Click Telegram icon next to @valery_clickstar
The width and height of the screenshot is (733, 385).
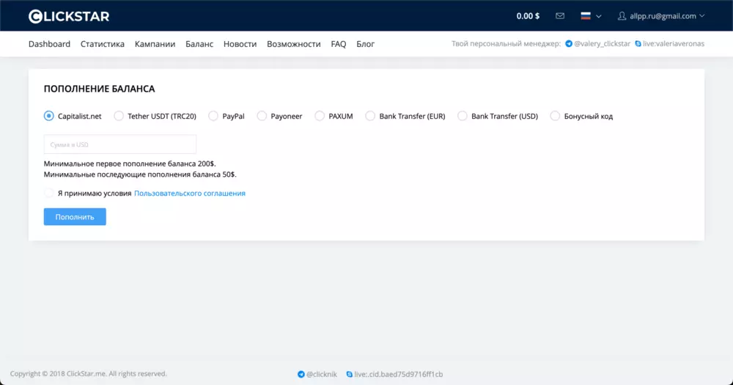click(569, 43)
